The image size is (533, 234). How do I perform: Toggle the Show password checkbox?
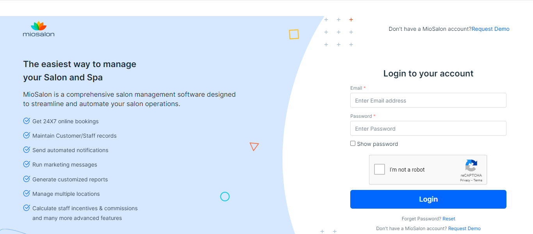point(353,144)
